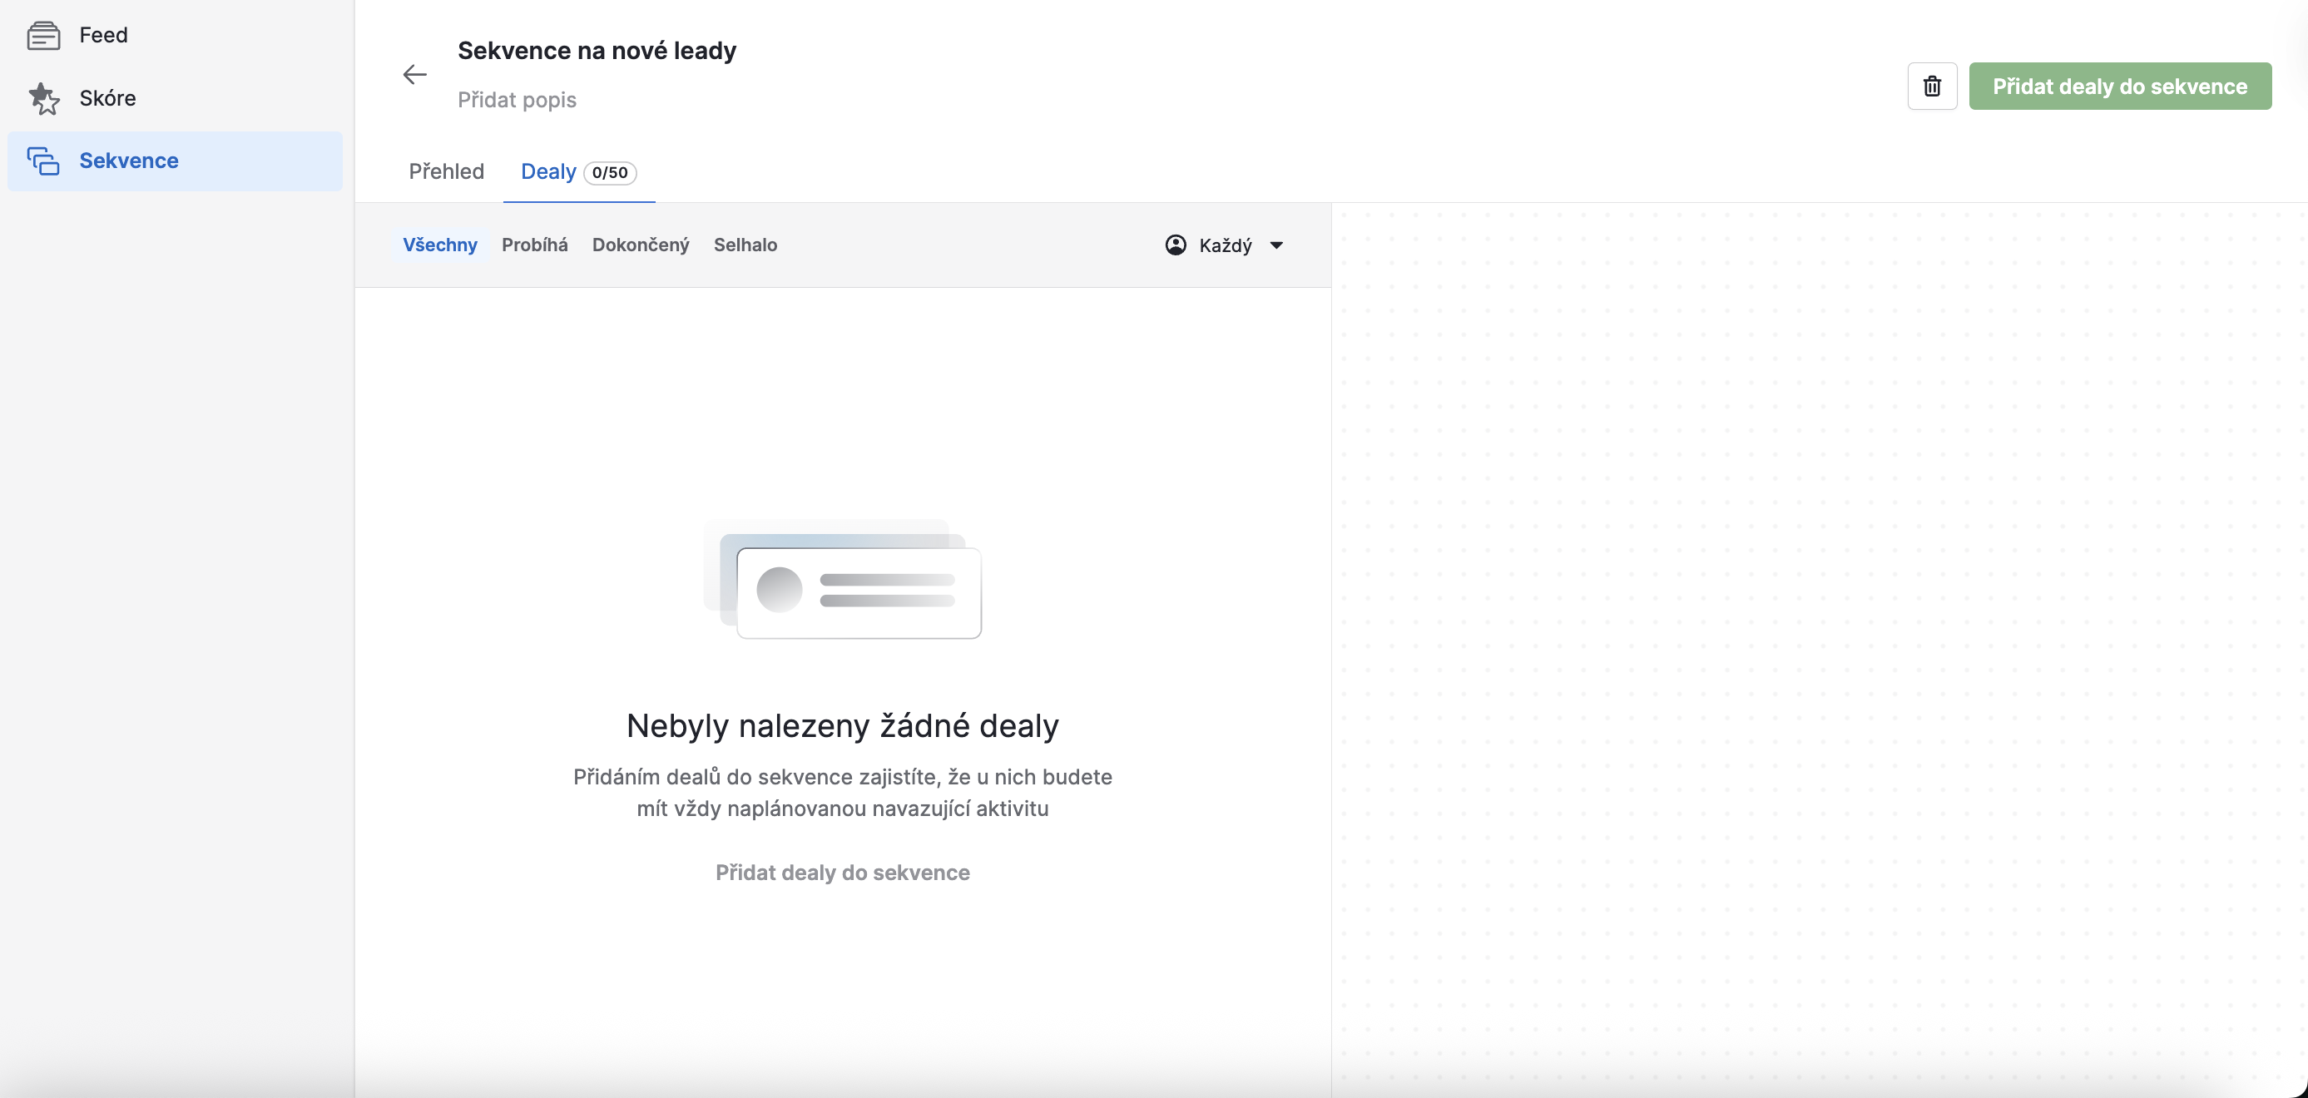Switch to the Přehled tab

(446, 172)
